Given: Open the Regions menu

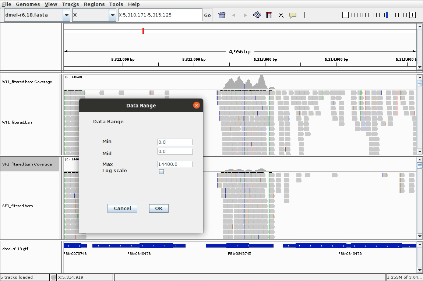Looking at the screenshot, I should coord(94,4).
